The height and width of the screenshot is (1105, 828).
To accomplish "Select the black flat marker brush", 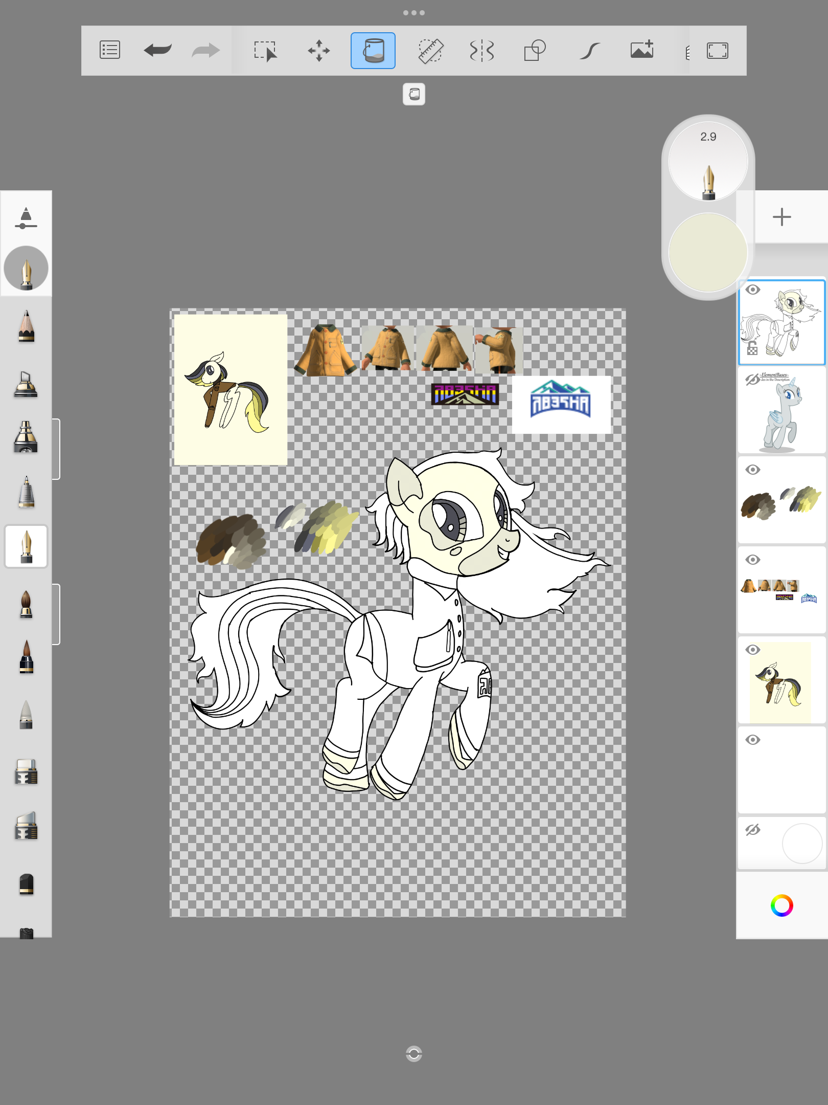I will coord(26,884).
